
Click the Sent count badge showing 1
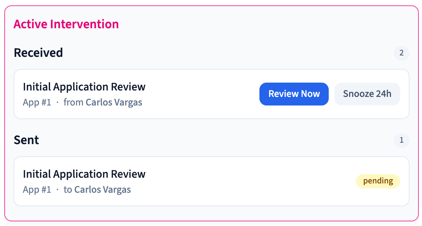[401, 141]
